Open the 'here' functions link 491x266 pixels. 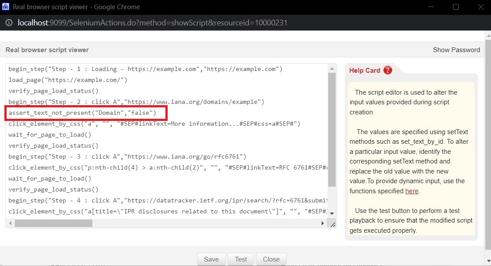[412, 191]
